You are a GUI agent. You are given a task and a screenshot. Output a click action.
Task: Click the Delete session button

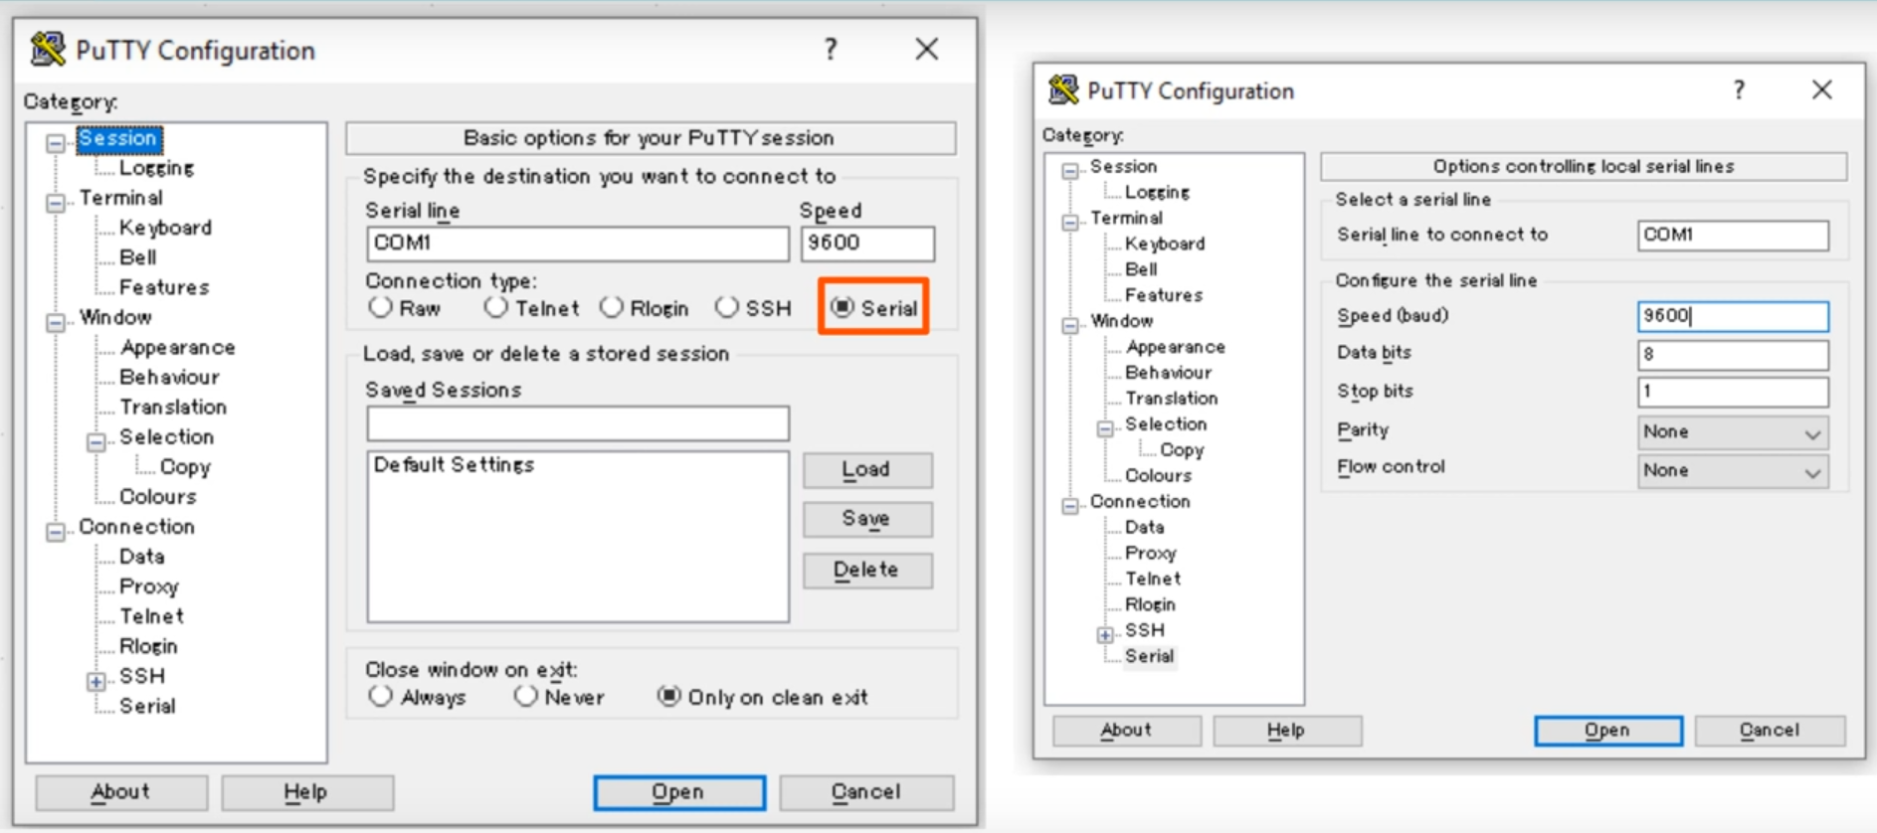click(867, 571)
